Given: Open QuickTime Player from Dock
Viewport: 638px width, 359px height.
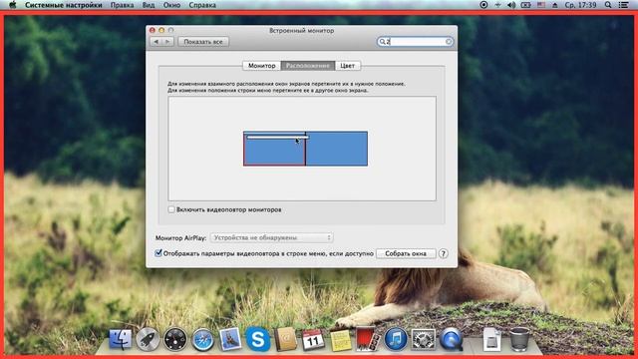Looking at the screenshot, I should (451, 339).
